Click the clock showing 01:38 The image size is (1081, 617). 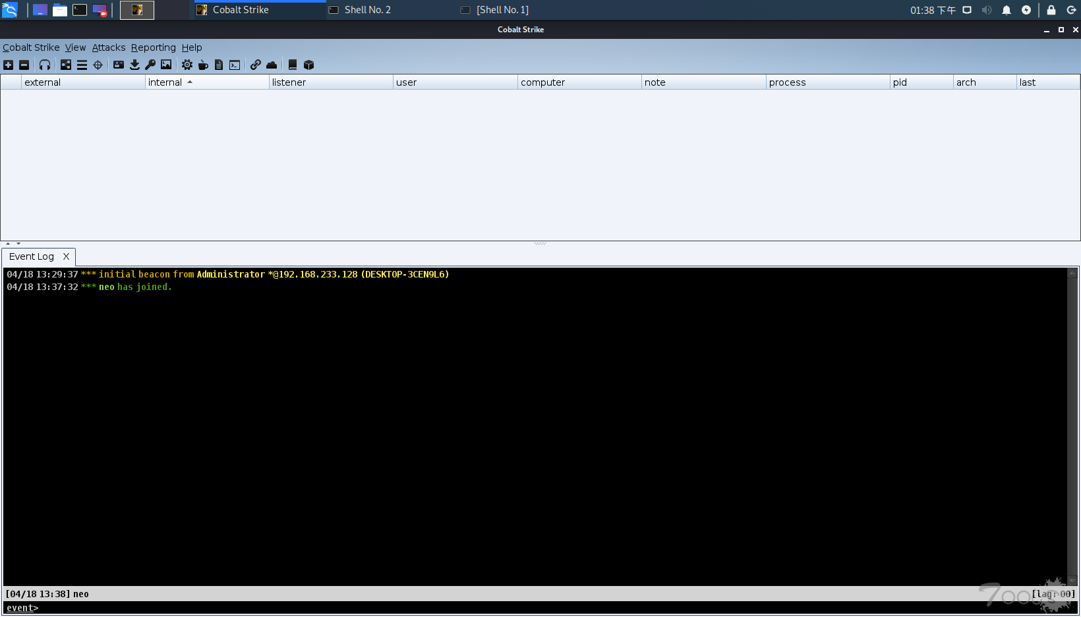click(933, 10)
